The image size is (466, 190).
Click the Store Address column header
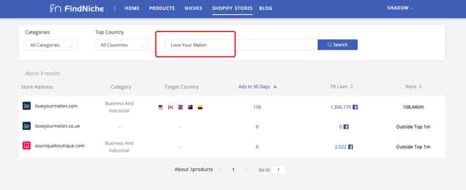click(37, 87)
